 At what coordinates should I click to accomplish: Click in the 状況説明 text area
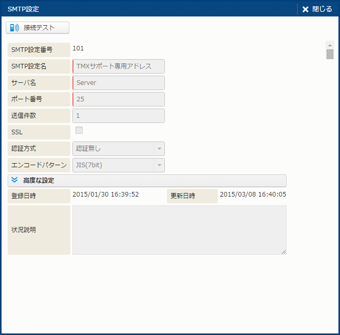click(179, 230)
